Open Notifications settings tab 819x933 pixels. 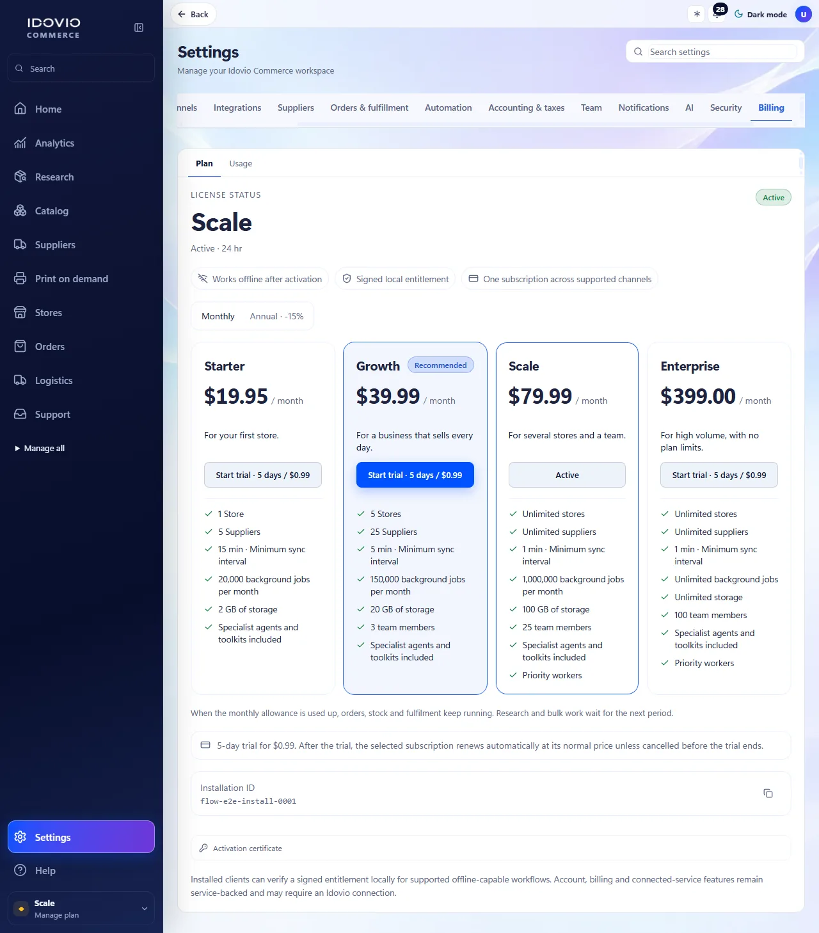644,108
